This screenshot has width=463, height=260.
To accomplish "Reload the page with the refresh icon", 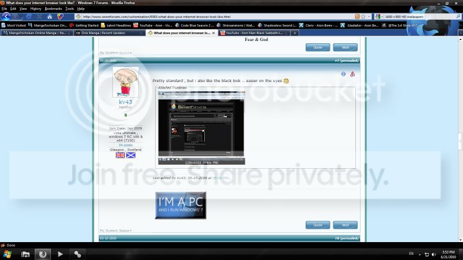I will click(x=28, y=17).
